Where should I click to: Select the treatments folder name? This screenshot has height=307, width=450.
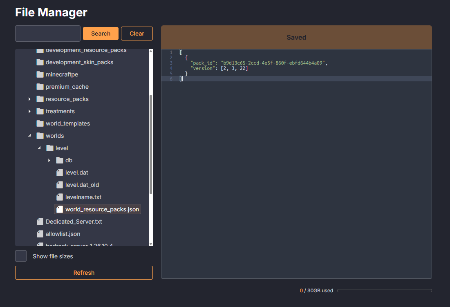pyautogui.click(x=60, y=111)
